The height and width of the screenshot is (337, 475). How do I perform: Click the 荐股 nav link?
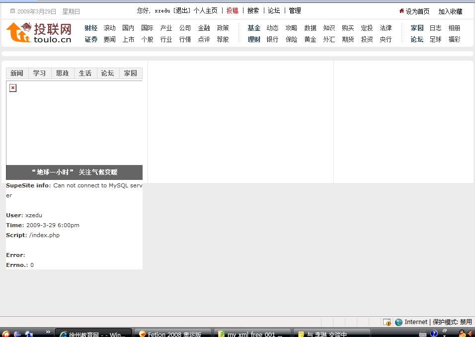pyautogui.click(x=223, y=39)
